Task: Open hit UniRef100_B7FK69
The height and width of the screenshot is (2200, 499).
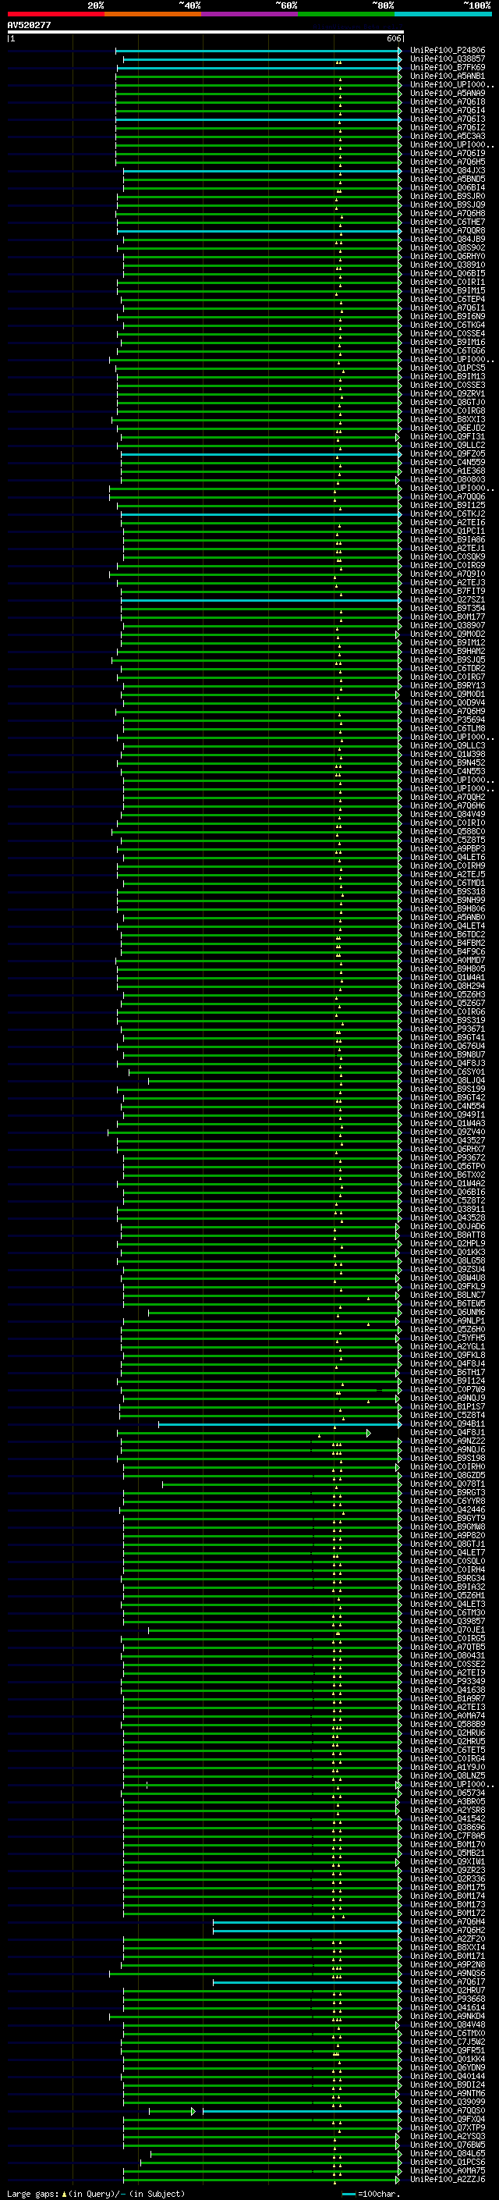Action: point(447,67)
